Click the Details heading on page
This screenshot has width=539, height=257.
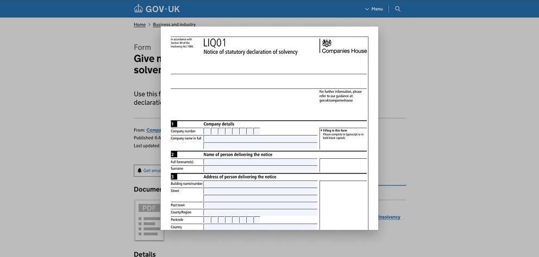click(x=145, y=254)
